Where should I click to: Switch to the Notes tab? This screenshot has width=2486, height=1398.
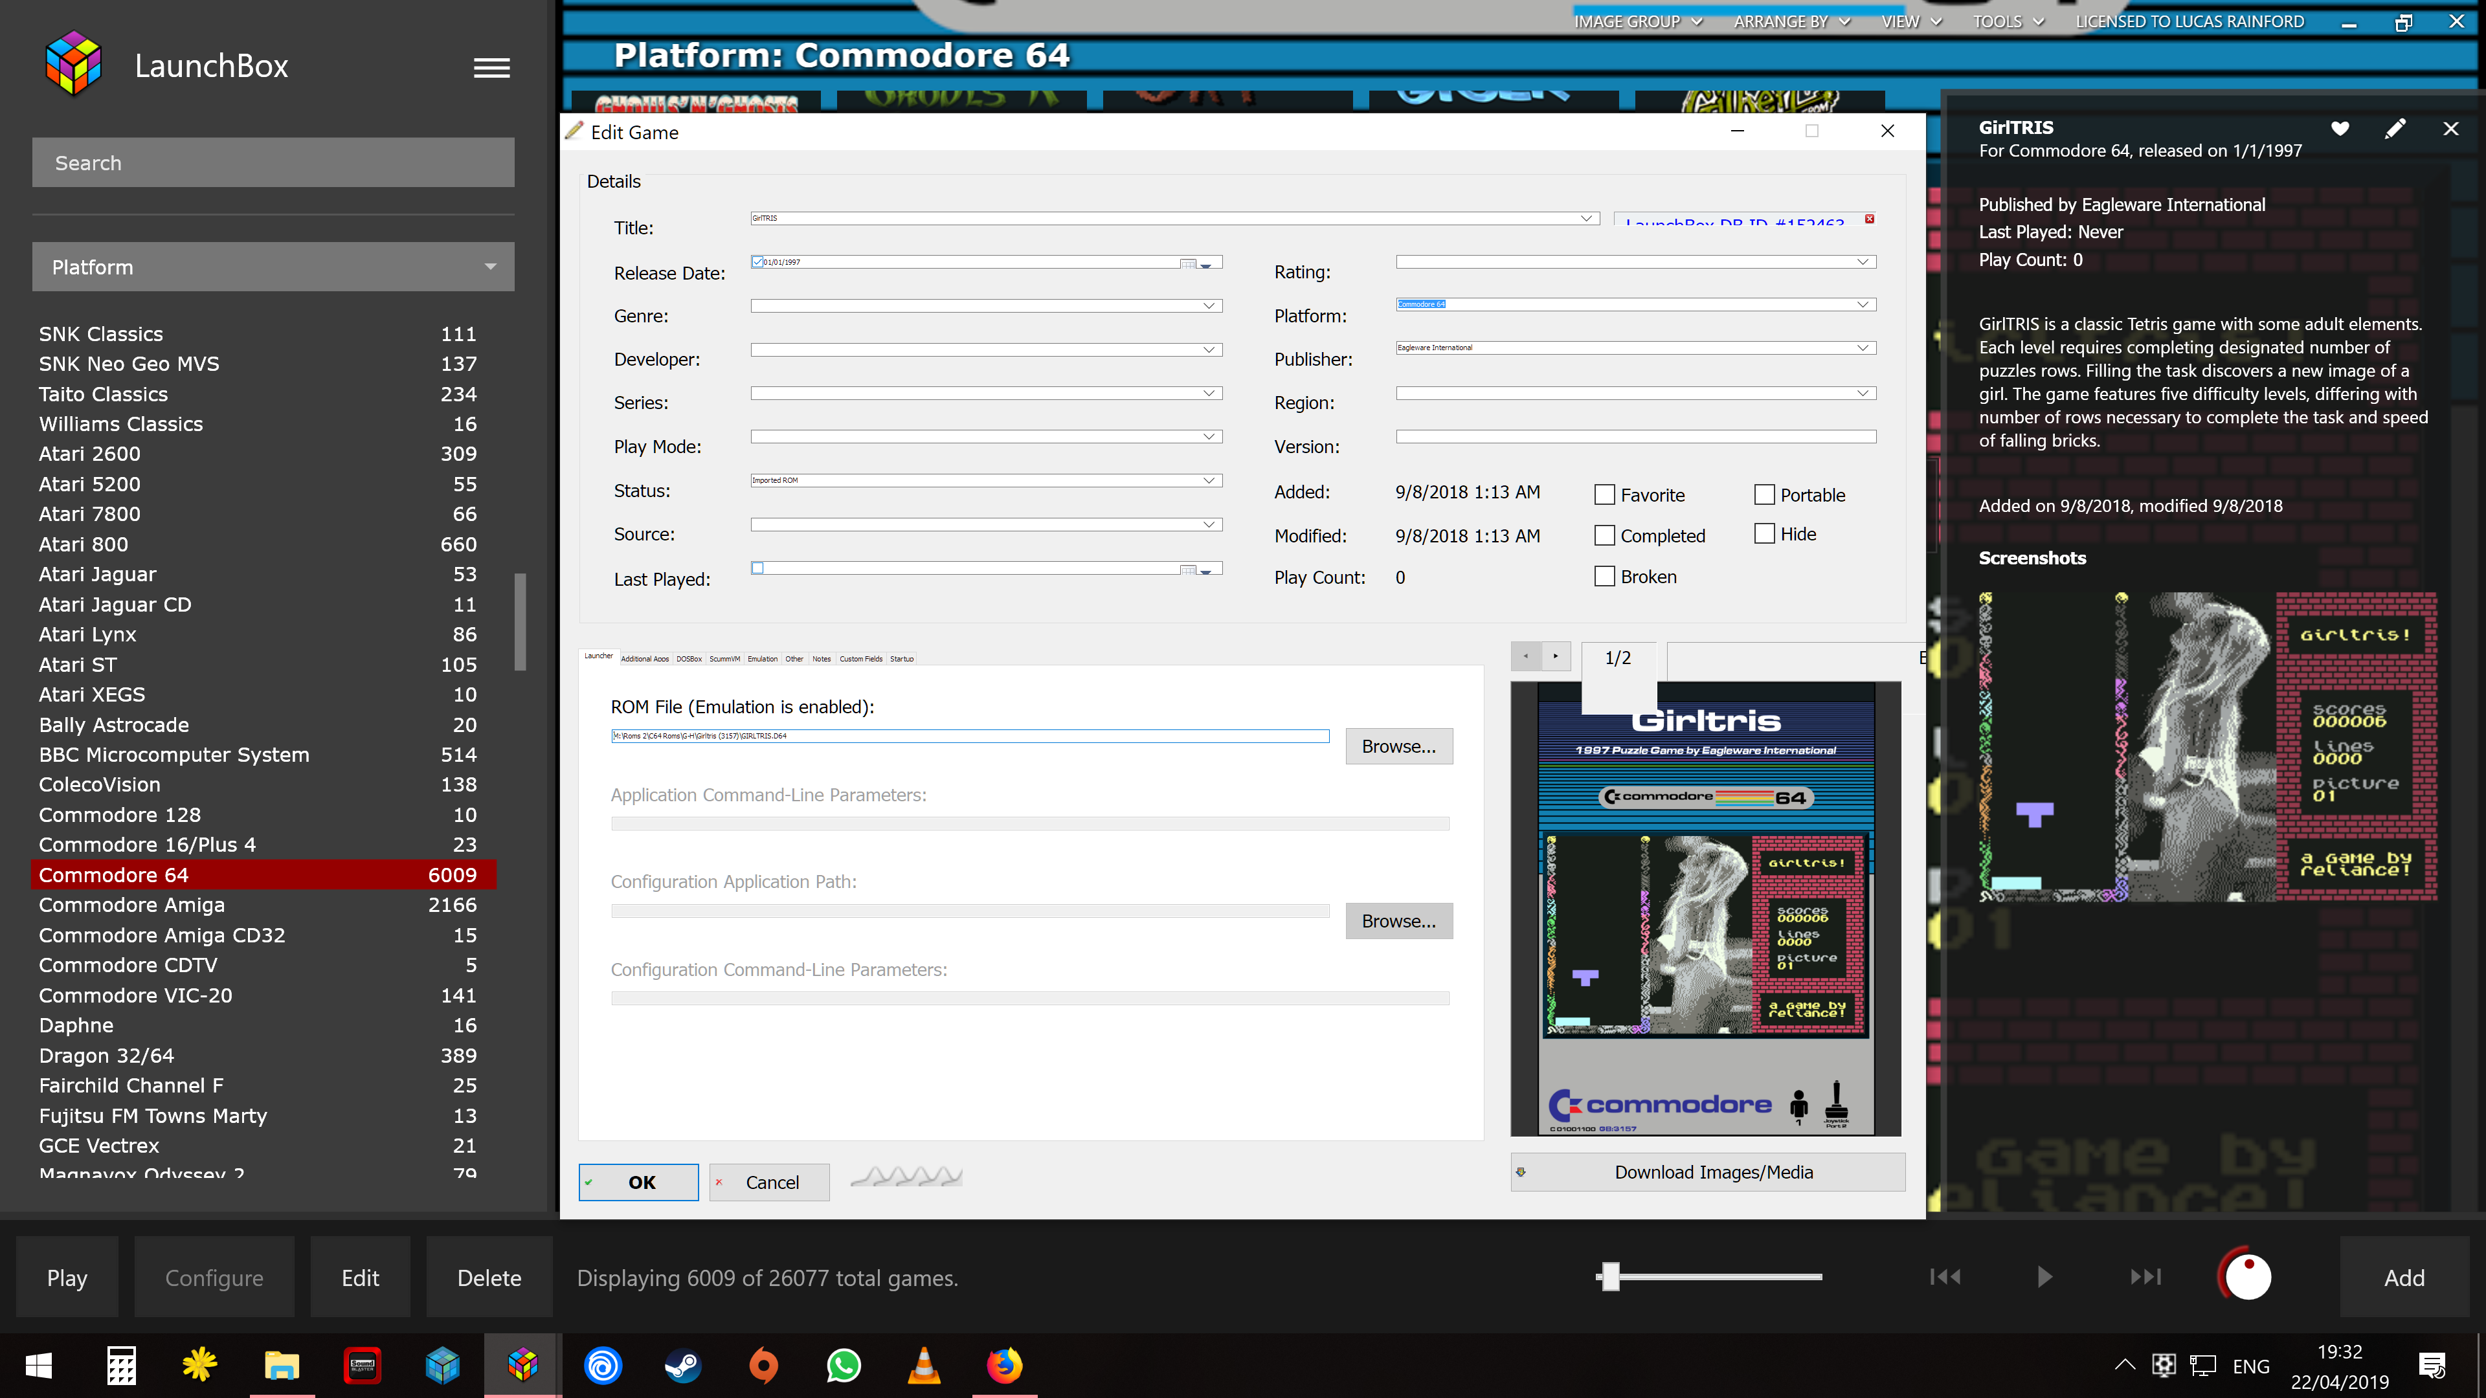coord(822,659)
